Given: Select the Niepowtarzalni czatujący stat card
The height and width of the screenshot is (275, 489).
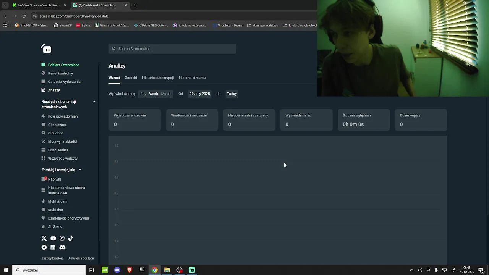Looking at the screenshot, I should (x=249, y=120).
